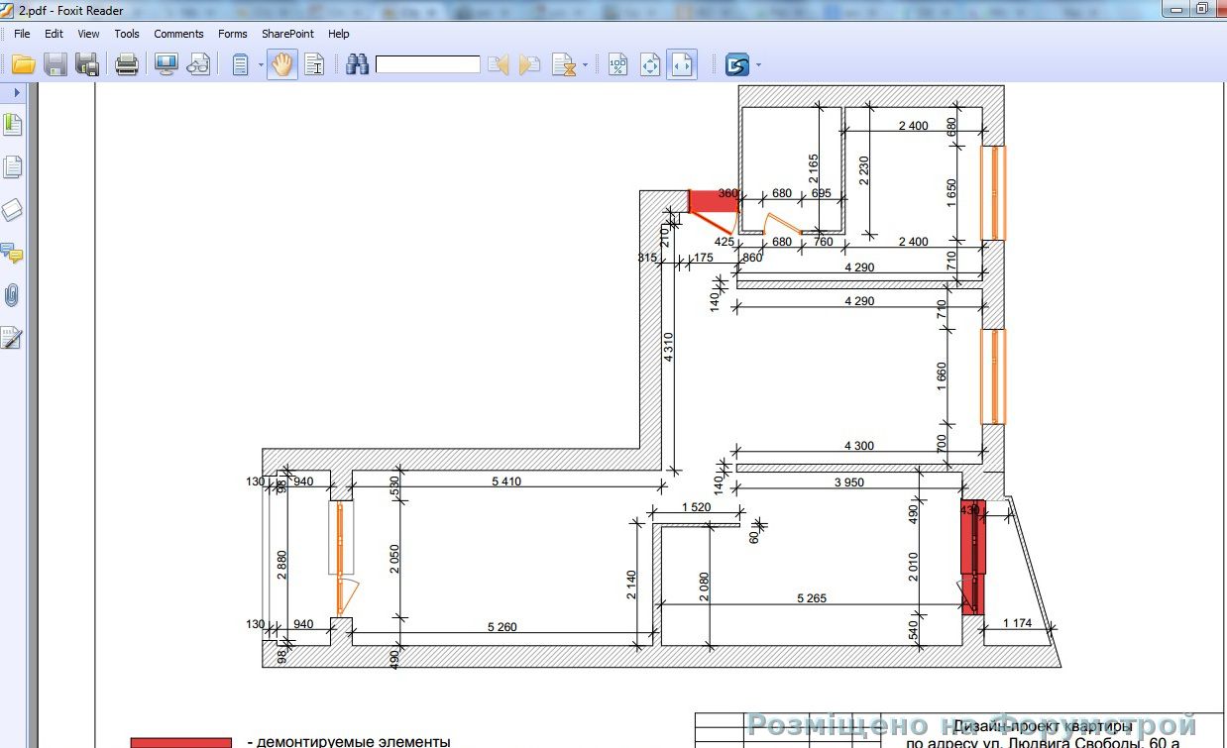The width and height of the screenshot is (1227, 748).
Task: Open the Tools menu
Action: click(127, 34)
